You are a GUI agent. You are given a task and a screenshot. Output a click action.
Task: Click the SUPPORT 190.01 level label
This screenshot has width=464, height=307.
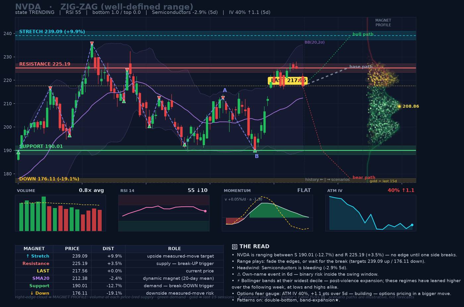point(41,146)
